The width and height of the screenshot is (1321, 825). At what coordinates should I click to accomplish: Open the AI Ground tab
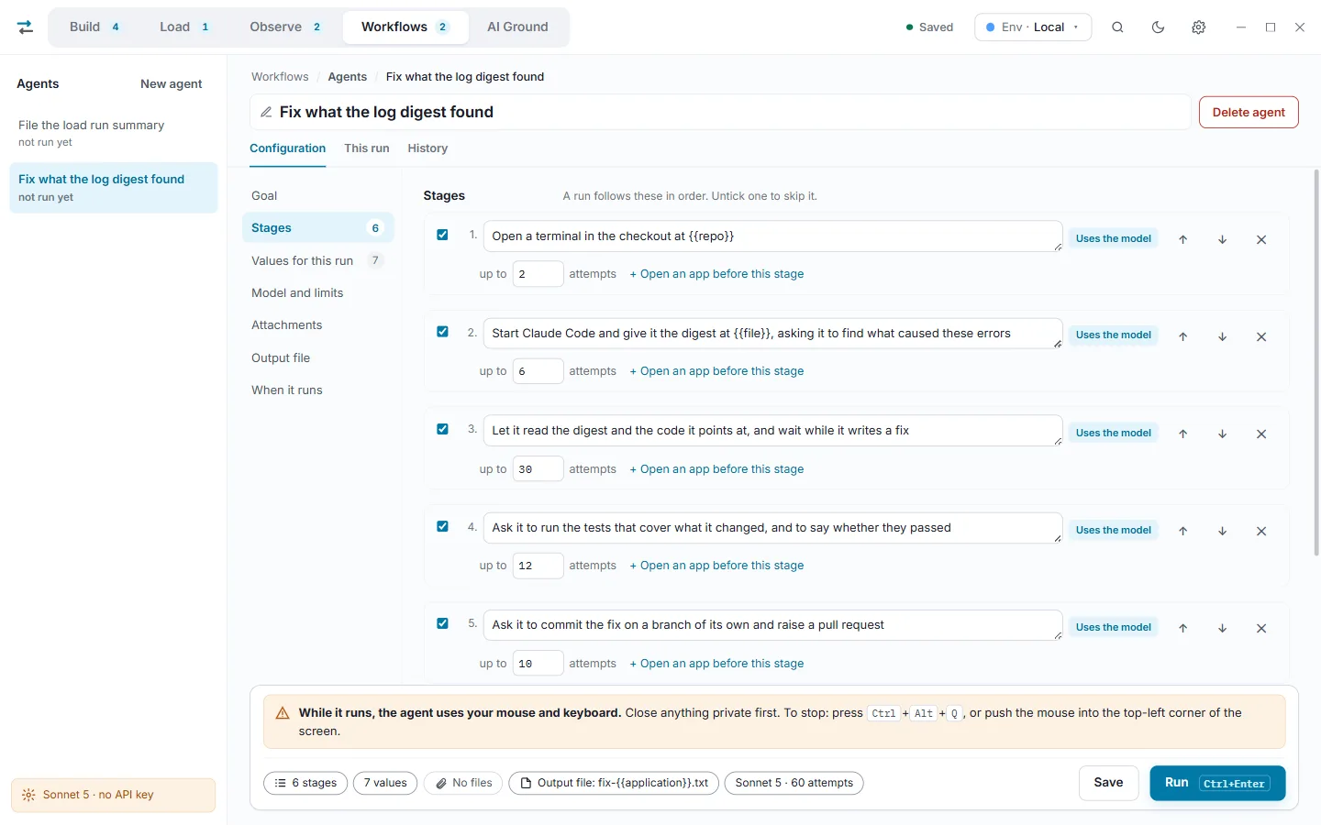point(517,27)
